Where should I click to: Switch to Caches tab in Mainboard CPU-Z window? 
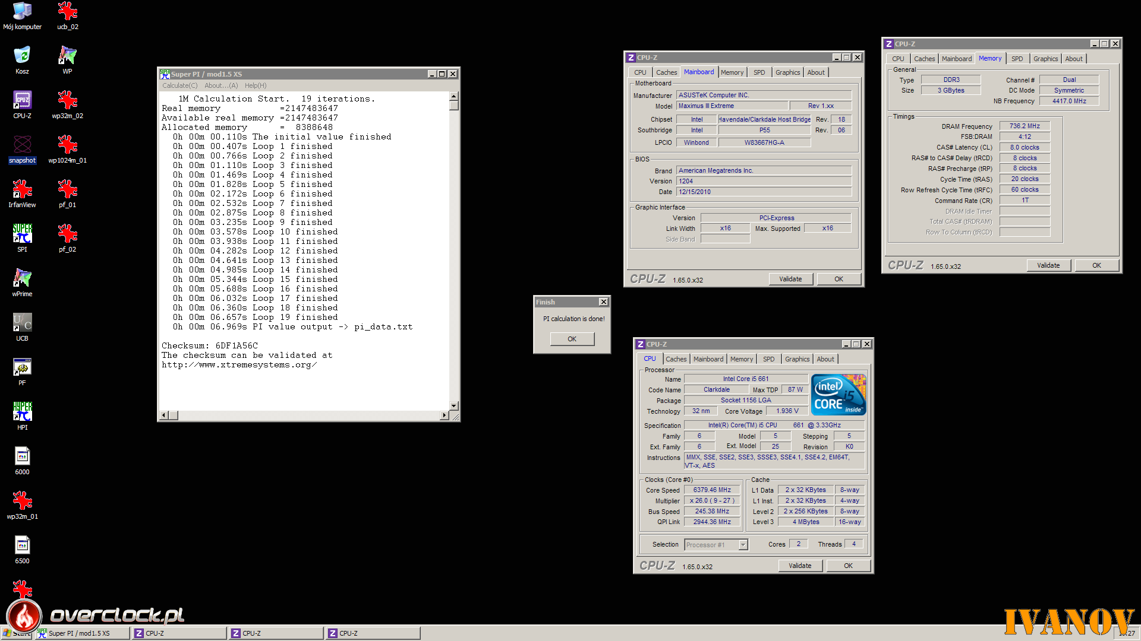[x=666, y=72]
